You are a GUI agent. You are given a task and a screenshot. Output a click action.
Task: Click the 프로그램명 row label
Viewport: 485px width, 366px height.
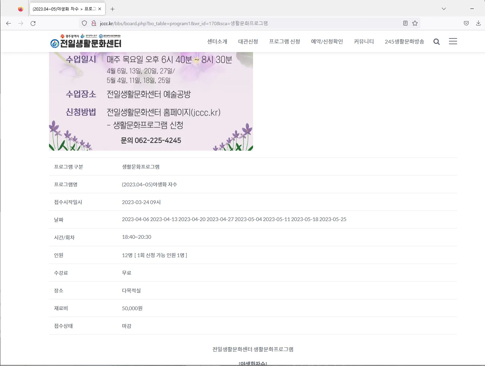click(66, 184)
